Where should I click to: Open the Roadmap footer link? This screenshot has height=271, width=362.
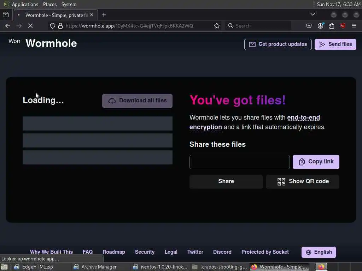[114, 252]
